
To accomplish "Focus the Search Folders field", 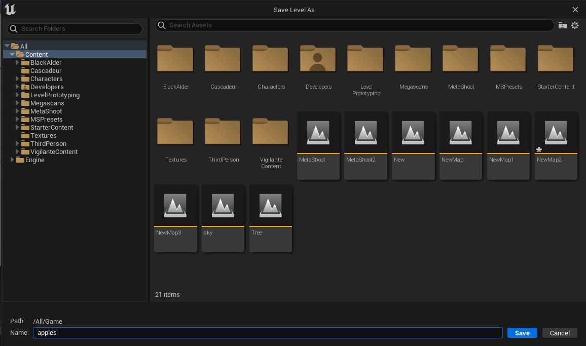I will [x=75, y=29].
